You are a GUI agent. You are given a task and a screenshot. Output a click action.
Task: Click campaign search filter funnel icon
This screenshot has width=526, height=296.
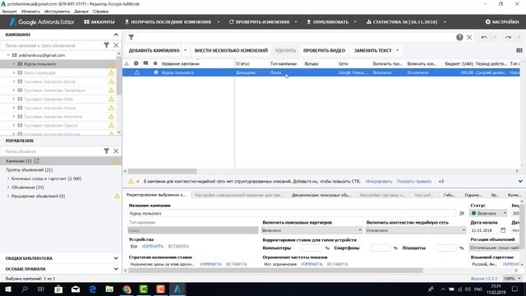[x=106, y=45]
